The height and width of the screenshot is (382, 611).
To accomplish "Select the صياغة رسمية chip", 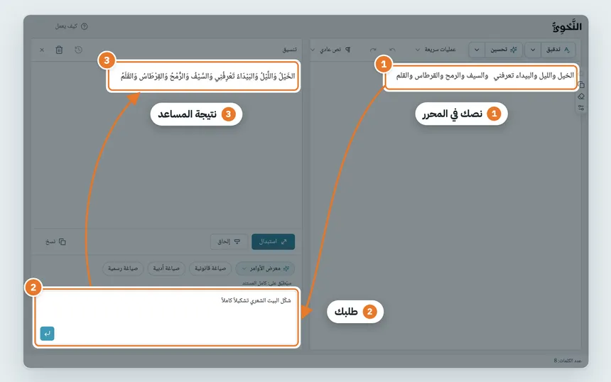I will pos(123,268).
